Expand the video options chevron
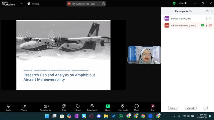This screenshot has height=120, width=214. 30,106
